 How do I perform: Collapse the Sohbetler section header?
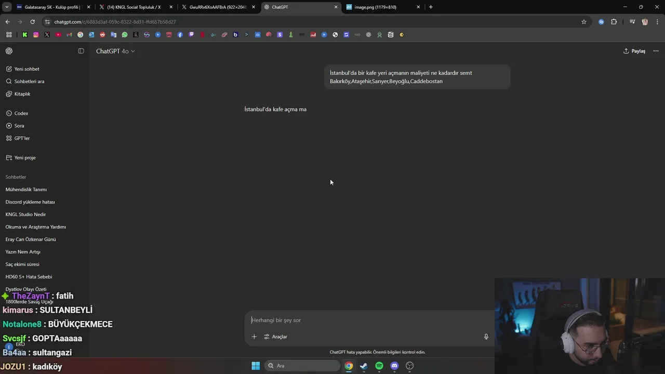click(x=16, y=177)
